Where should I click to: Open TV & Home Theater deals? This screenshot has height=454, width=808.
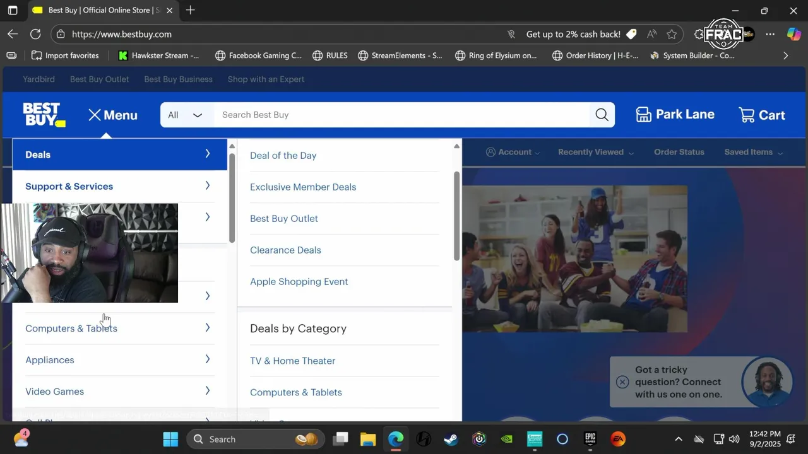[x=292, y=361]
